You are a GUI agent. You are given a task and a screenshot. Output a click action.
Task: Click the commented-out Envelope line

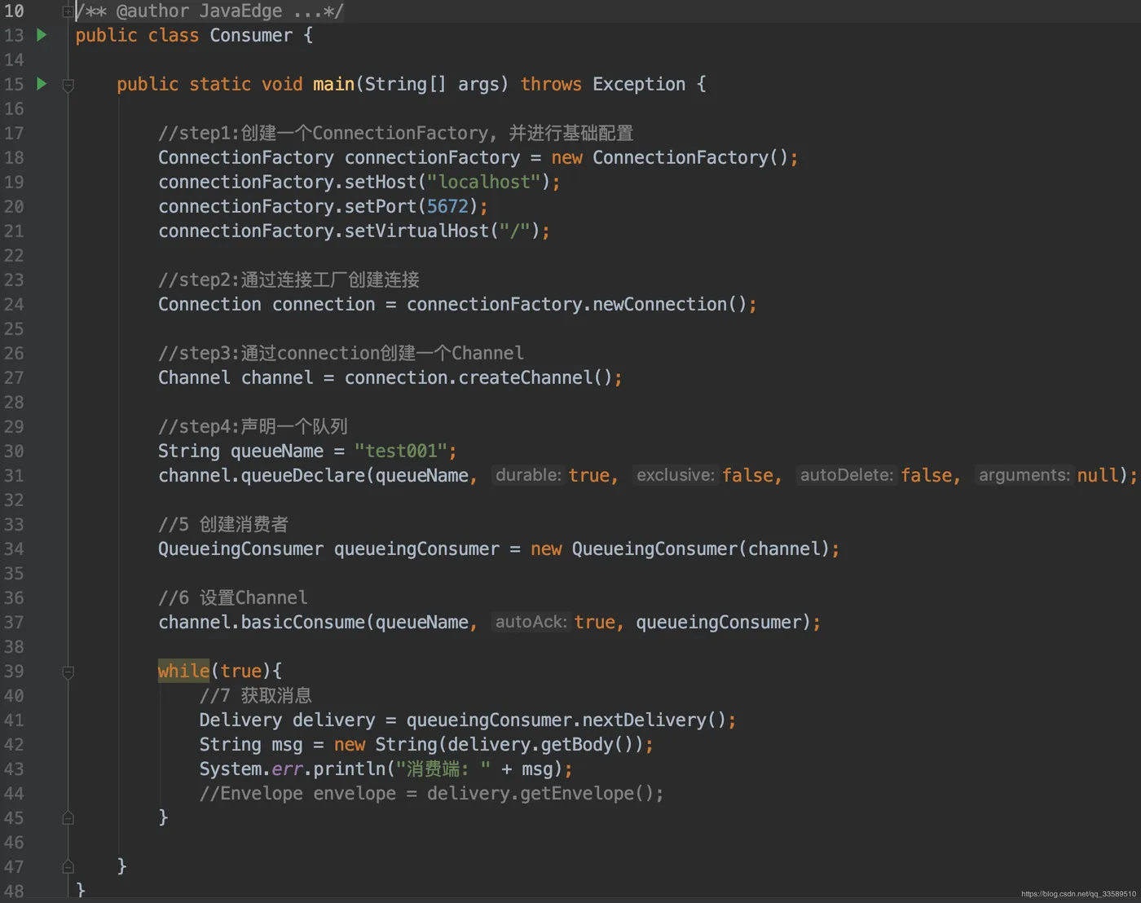pyautogui.click(x=431, y=793)
